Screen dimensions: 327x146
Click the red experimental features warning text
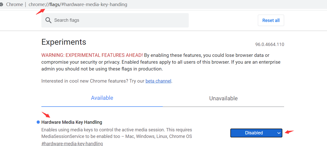coord(92,55)
